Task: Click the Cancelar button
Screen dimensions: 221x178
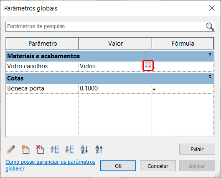Action: [158, 166]
